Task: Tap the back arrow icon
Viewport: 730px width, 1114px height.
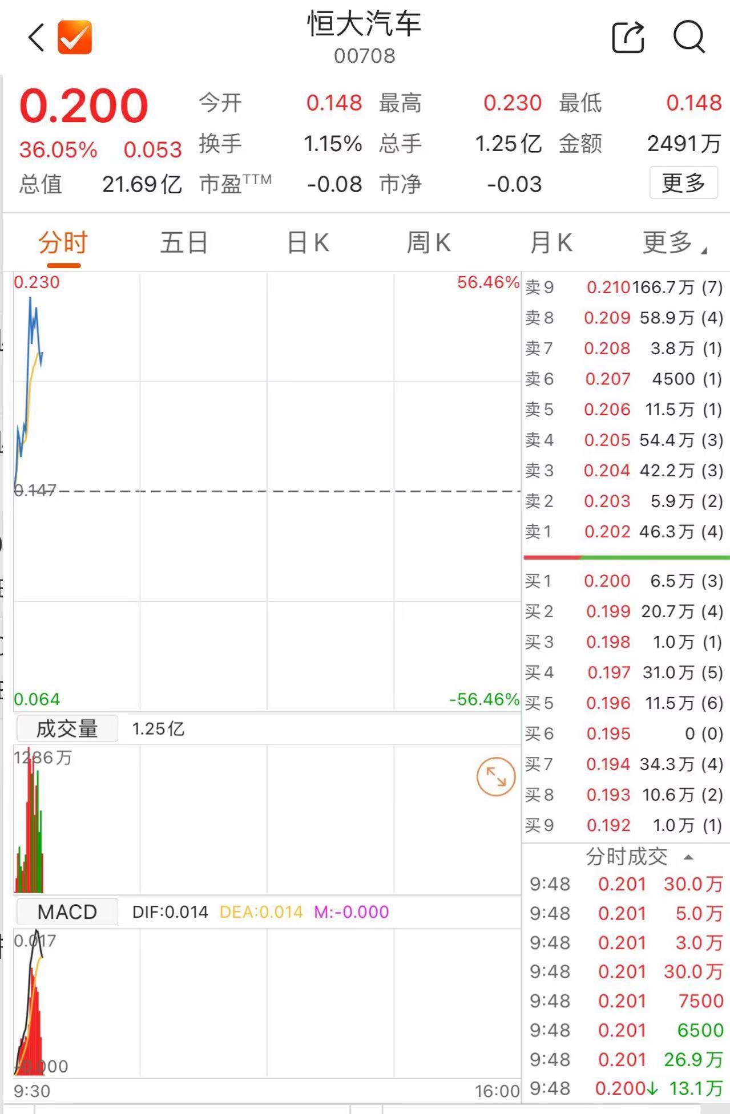Action: 37,38
